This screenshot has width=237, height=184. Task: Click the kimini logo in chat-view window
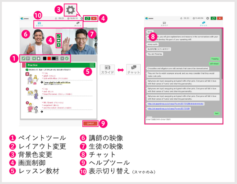pyautogui.click(x=149, y=18)
